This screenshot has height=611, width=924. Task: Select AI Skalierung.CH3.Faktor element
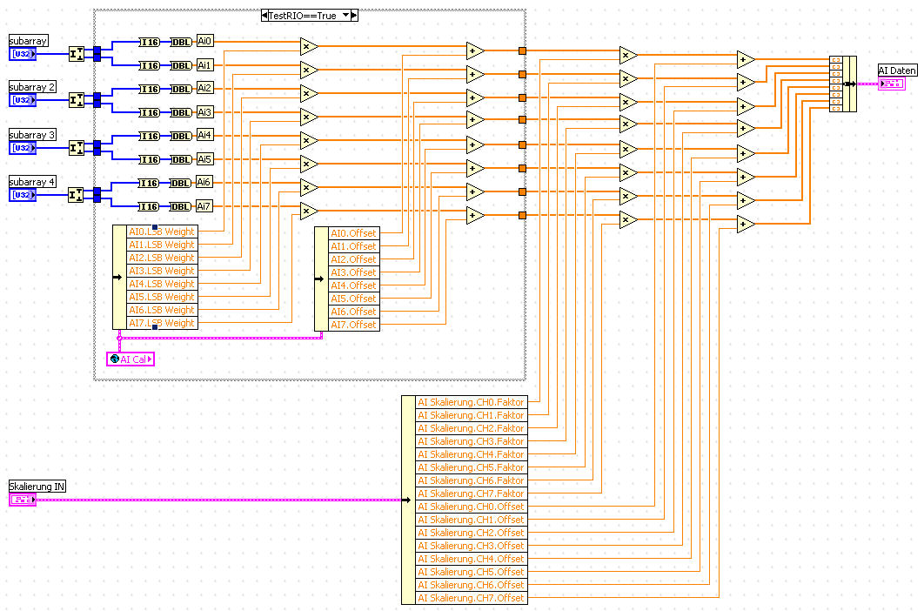[x=472, y=441]
